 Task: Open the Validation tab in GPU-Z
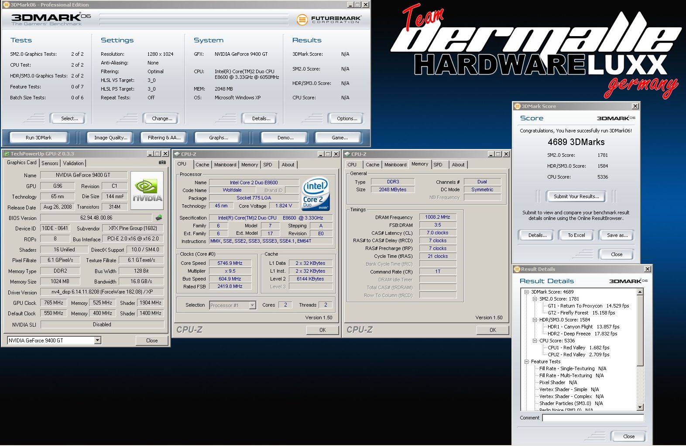(73, 163)
